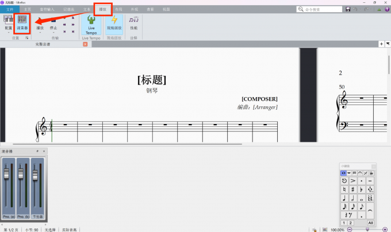Screen dimensions: 391x232
Task: Select the whole note on keypad
Action: 361,198
